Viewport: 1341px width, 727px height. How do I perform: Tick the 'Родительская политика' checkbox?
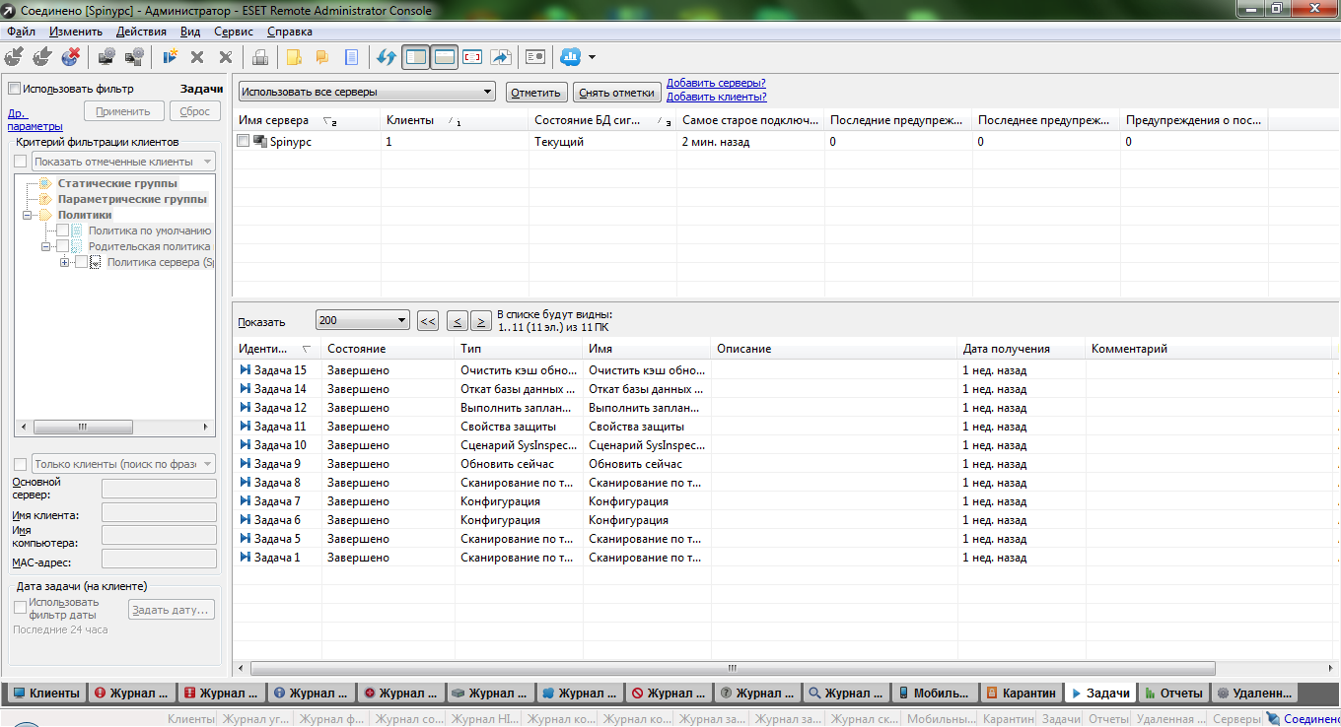[62, 246]
